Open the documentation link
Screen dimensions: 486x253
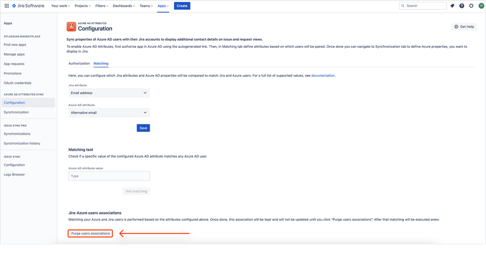click(x=323, y=75)
